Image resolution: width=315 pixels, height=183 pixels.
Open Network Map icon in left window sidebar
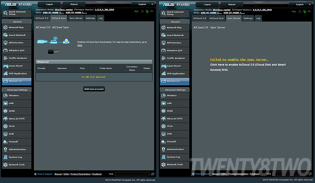6,27
